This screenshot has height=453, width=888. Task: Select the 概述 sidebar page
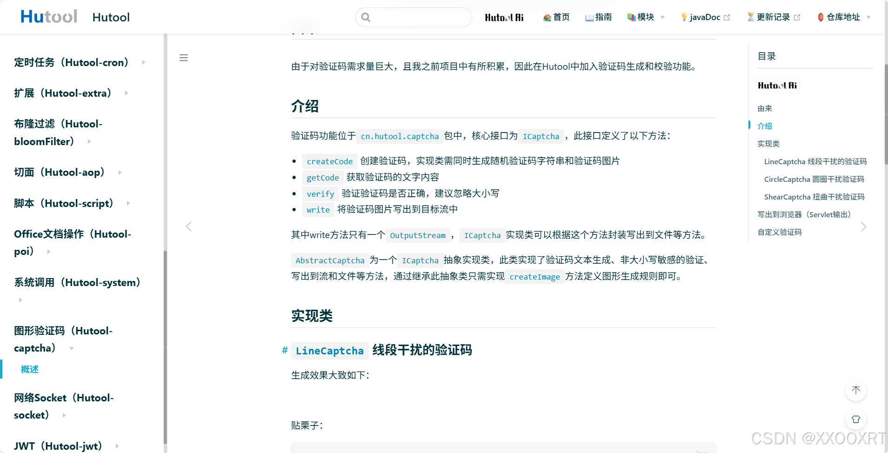tap(30, 369)
